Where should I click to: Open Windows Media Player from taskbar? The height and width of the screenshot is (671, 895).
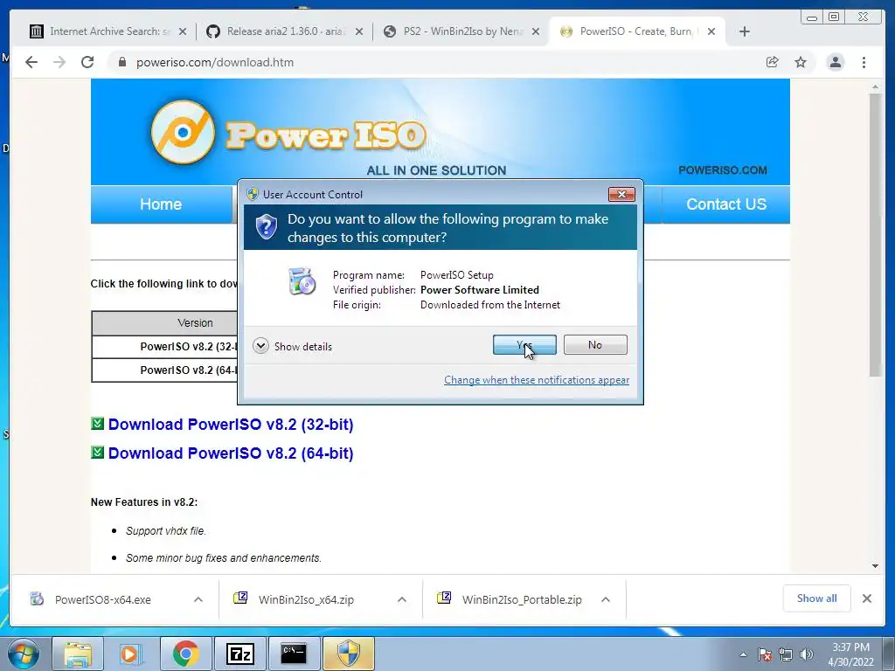[131, 654]
